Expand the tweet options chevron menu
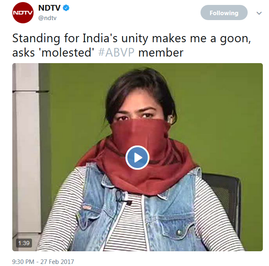Image resolution: width=269 pixels, height=266 pixels. click(x=259, y=13)
